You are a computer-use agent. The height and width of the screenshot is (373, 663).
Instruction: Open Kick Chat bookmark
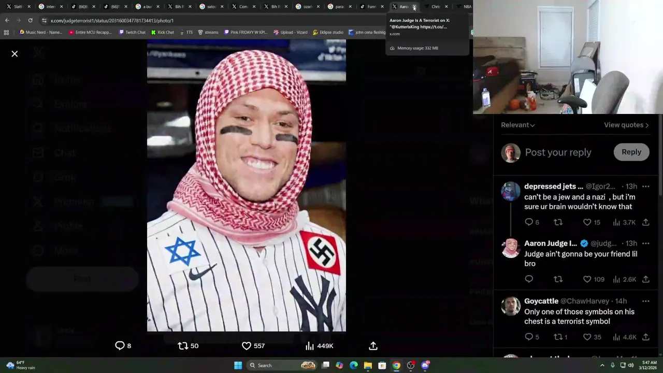[x=163, y=32]
